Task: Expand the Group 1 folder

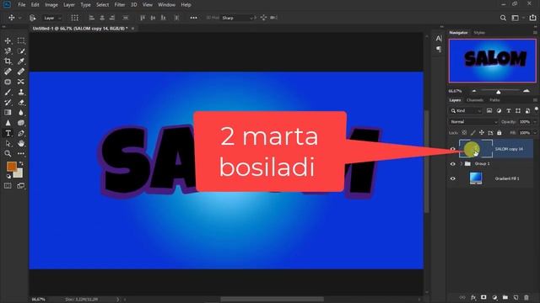Action: pos(461,164)
